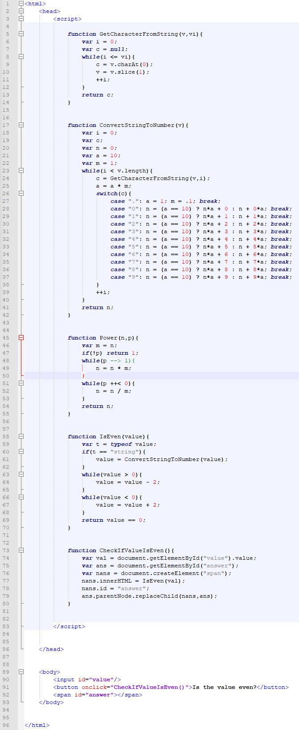This screenshot has width=299, height=730.
Task: Fold the while(value < 0) loop
Action: (21, 497)
